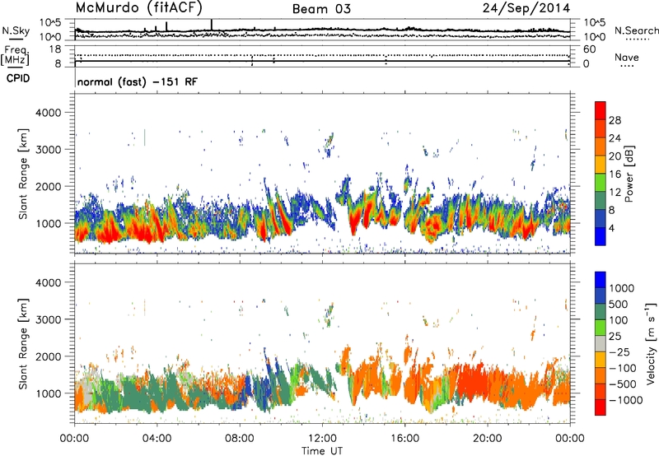
Task: Click the Slant Range label of power panel
Action: pos(23,174)
